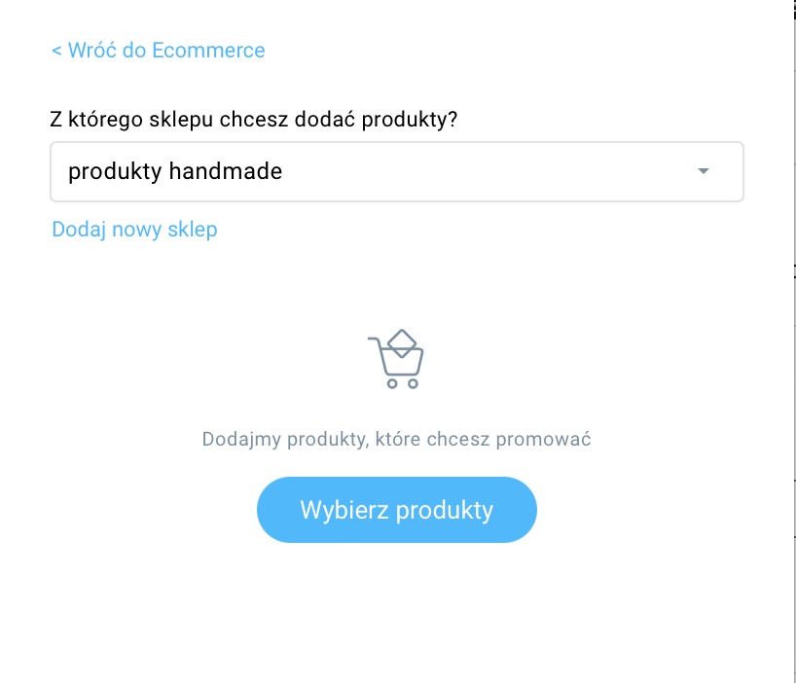Click the diamond item inside the cart icon
This screenshot has width=796, height=683.
(402, 343)
